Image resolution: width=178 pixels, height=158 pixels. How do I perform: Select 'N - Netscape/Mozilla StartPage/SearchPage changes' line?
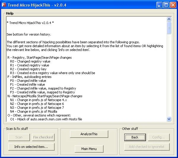tap(45, 96)
